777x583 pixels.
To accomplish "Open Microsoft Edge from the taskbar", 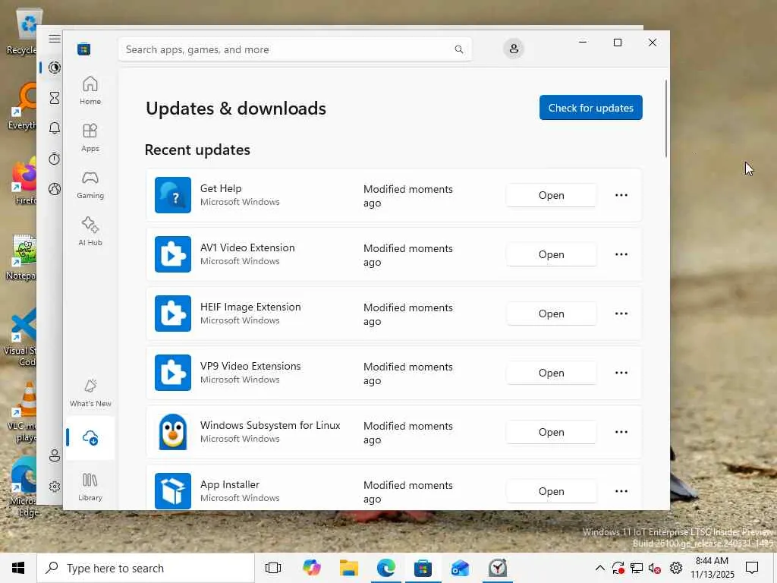I will [386, 568].
